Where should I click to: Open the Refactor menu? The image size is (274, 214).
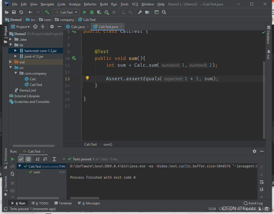coord(90,4)
